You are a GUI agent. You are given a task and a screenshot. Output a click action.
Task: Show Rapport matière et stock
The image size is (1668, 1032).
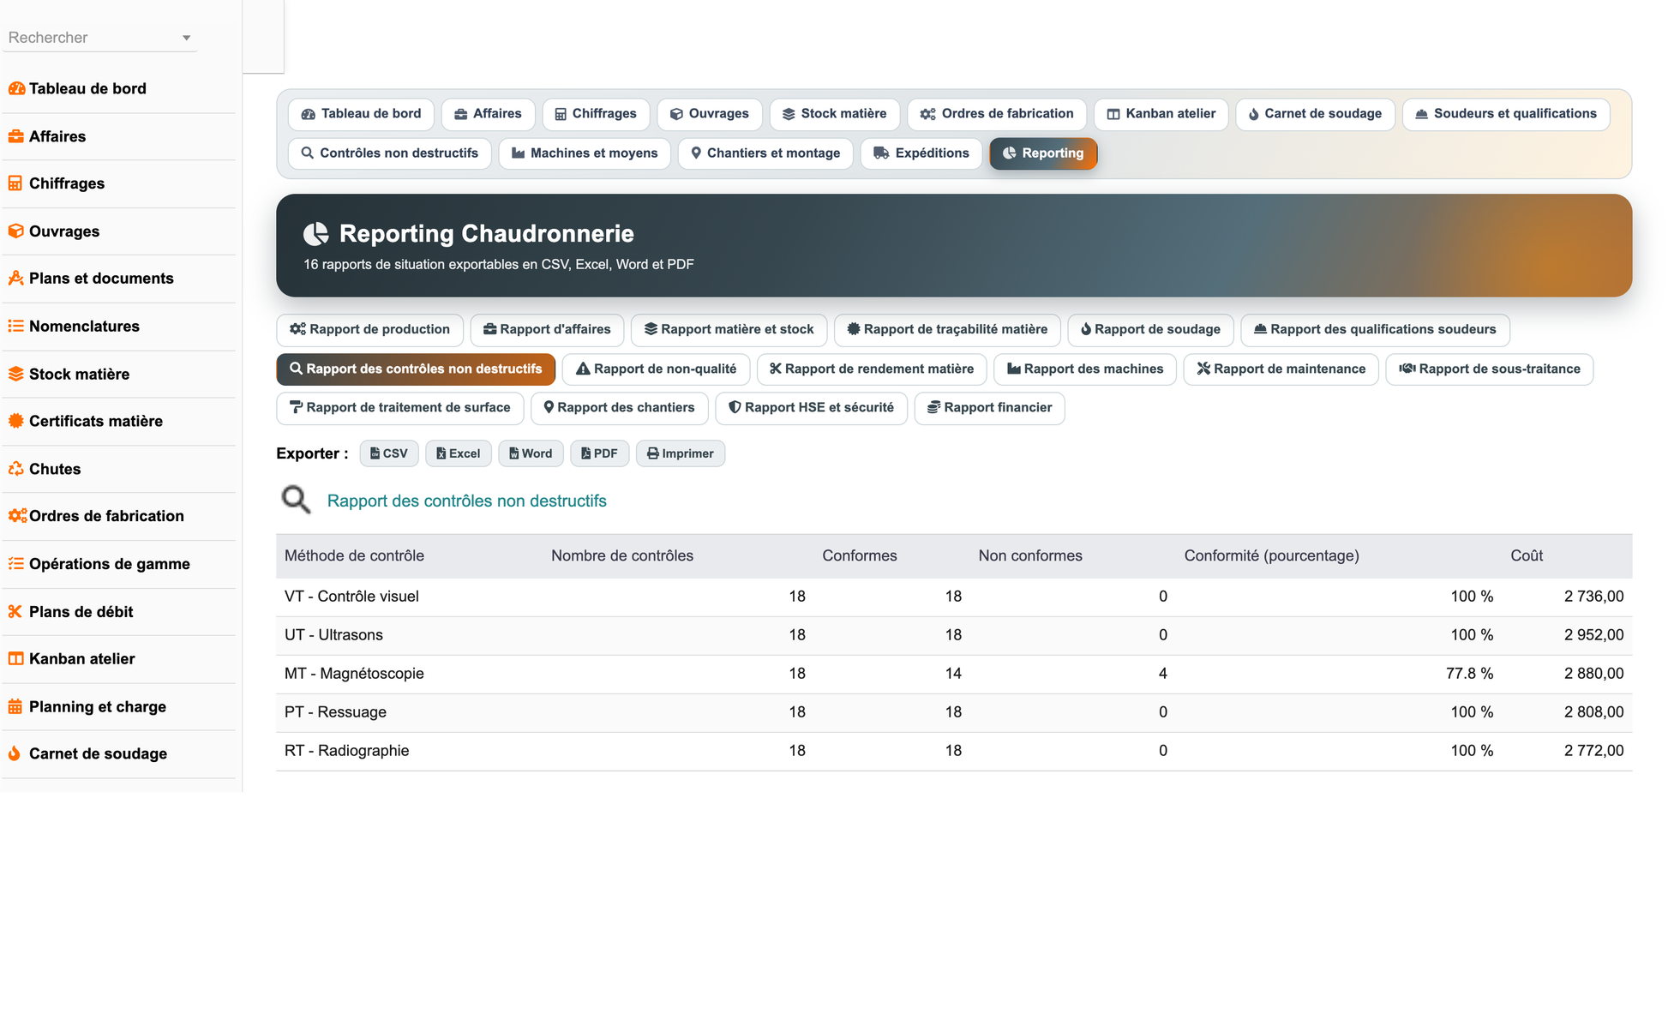point(729,330)
